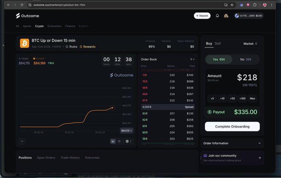The width and height of the screenshot is (281, 178).
Task: Open the Finance category
Action: (x=70, y=26)
